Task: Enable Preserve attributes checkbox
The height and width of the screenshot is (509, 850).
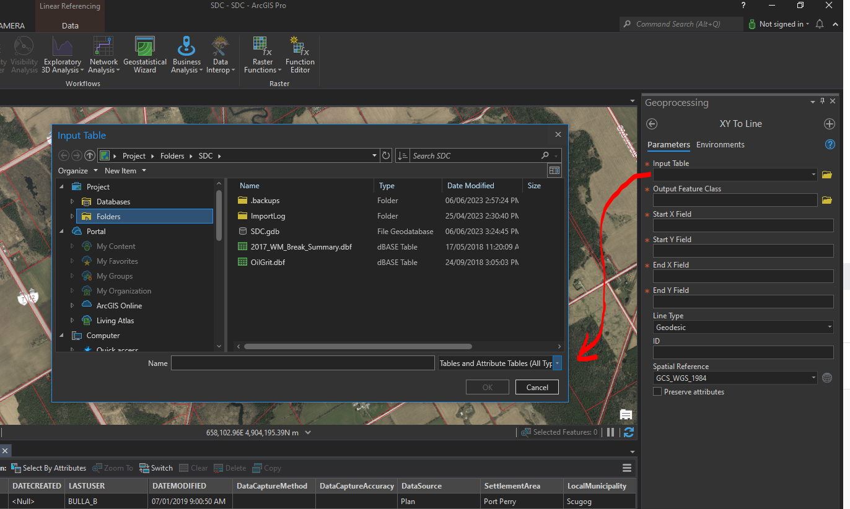Action: pyautogui.click(x=657, y=392)
